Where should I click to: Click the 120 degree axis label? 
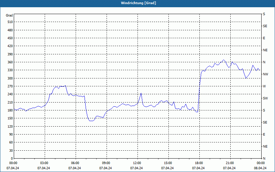[10, 126]
